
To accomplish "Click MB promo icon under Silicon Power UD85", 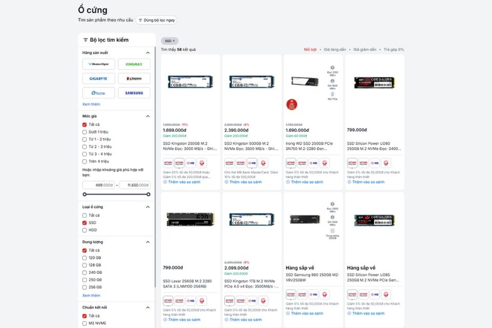I will [x=375, y=294].
